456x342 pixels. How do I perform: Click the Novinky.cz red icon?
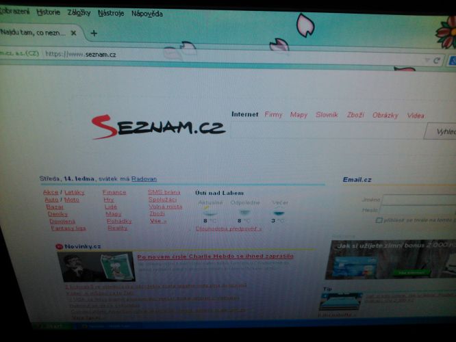click(59, 247)
